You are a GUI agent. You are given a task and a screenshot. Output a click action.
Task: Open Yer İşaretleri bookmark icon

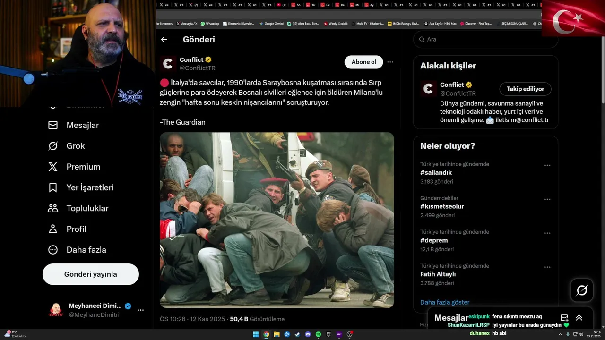[x=53, y=187]
